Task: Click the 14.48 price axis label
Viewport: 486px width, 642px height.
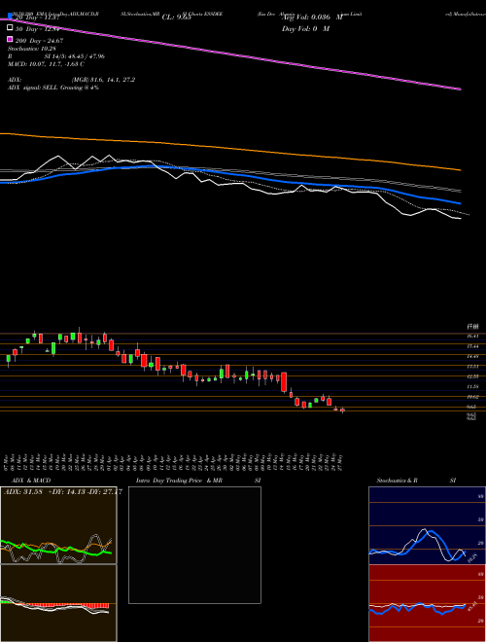Action: pyautogui.click(x=473, y=356)
